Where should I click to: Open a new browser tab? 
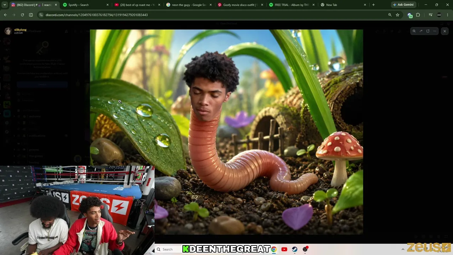tap(373, 5)
